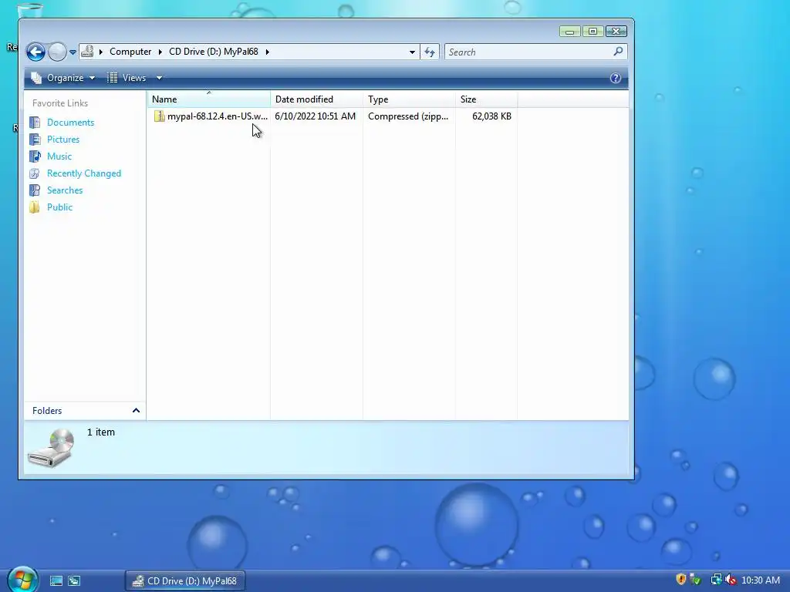790x592 pixels.
Task: Open Pictures favorite link
Action: [63, 140]
